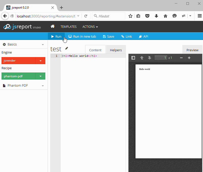Open a new browser tab
The width and height of the screenshot is (203, 172).
pos(61,8)
